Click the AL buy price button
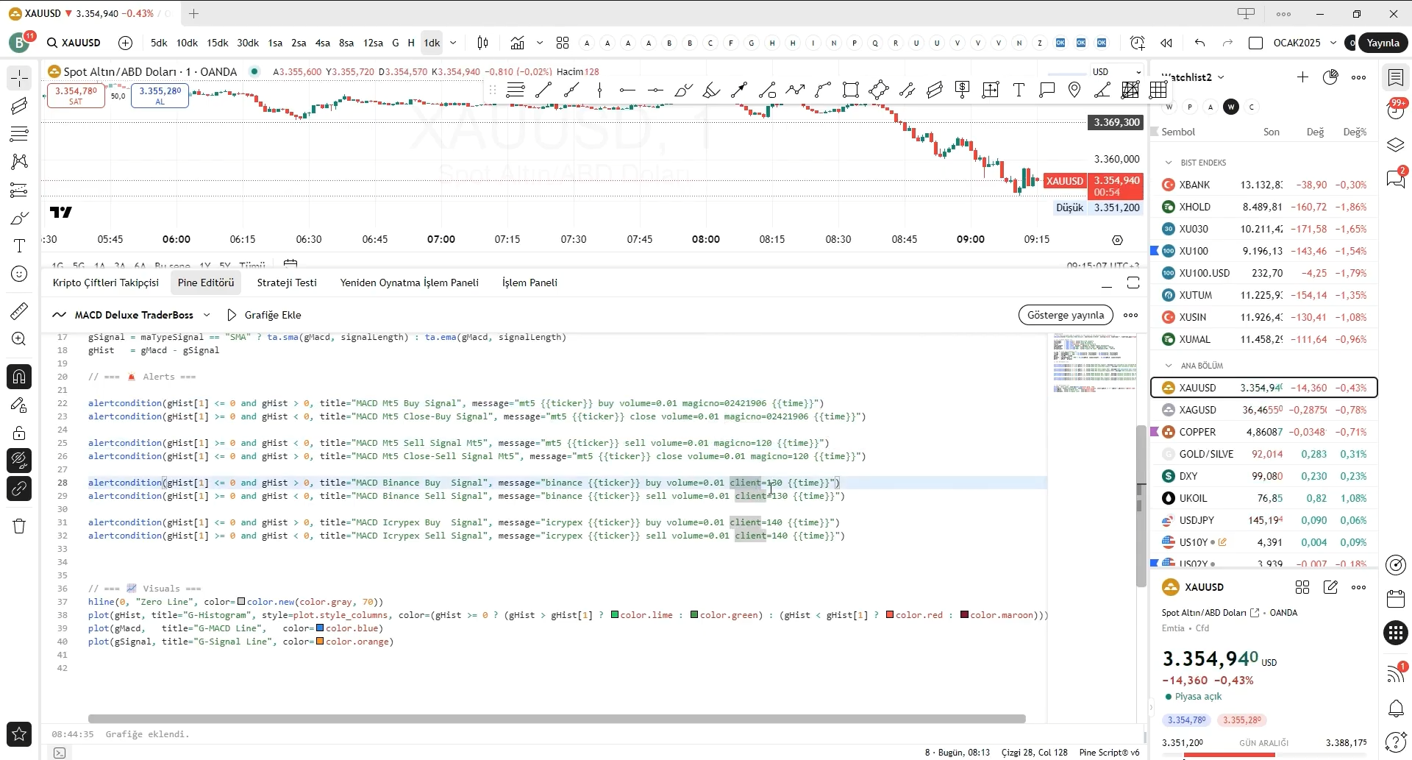 [160, 96]
